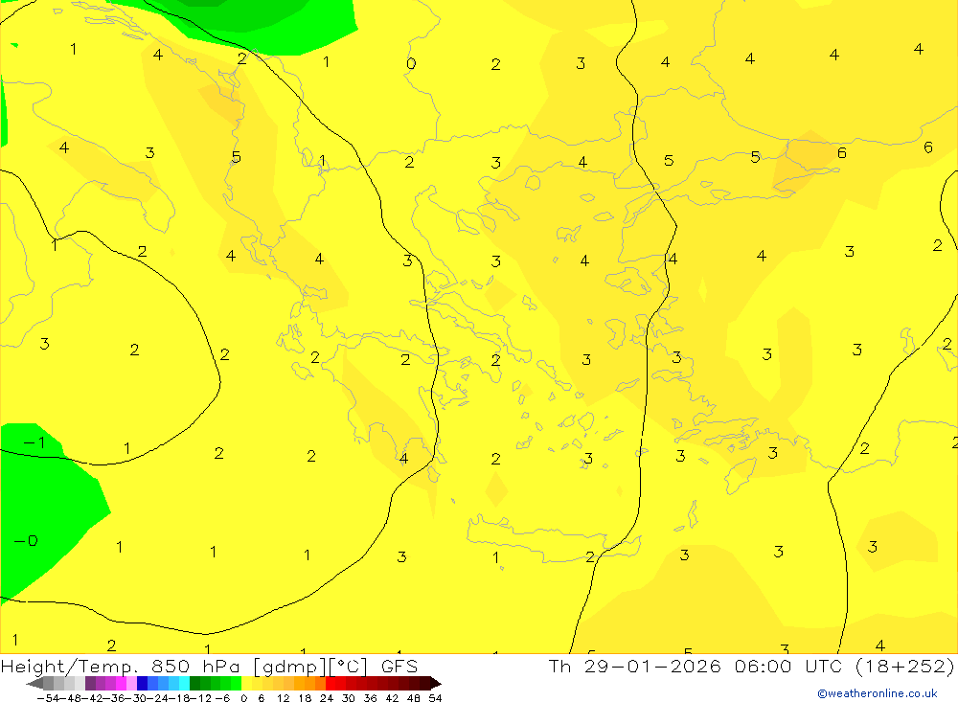The height and width of the screenshot is (702, 958).
Task: Click the '24' label on the color scale
Action: pyautogui.click(x=327, y=698)
